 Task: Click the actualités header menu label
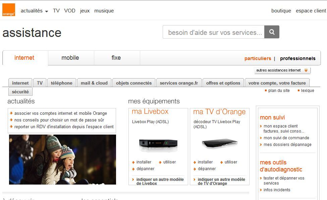click(x=32, y=11)
